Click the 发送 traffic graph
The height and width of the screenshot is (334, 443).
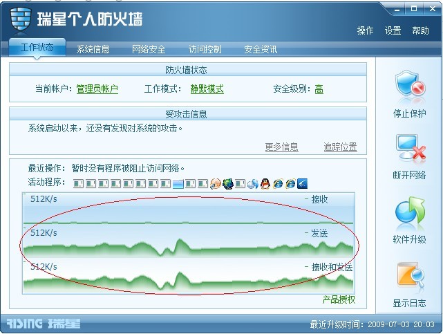click(x=189, y=242)
